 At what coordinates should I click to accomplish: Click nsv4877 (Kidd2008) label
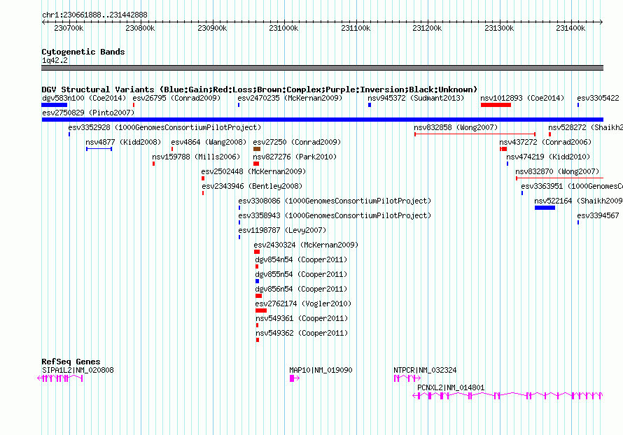(x=123, y=142)
